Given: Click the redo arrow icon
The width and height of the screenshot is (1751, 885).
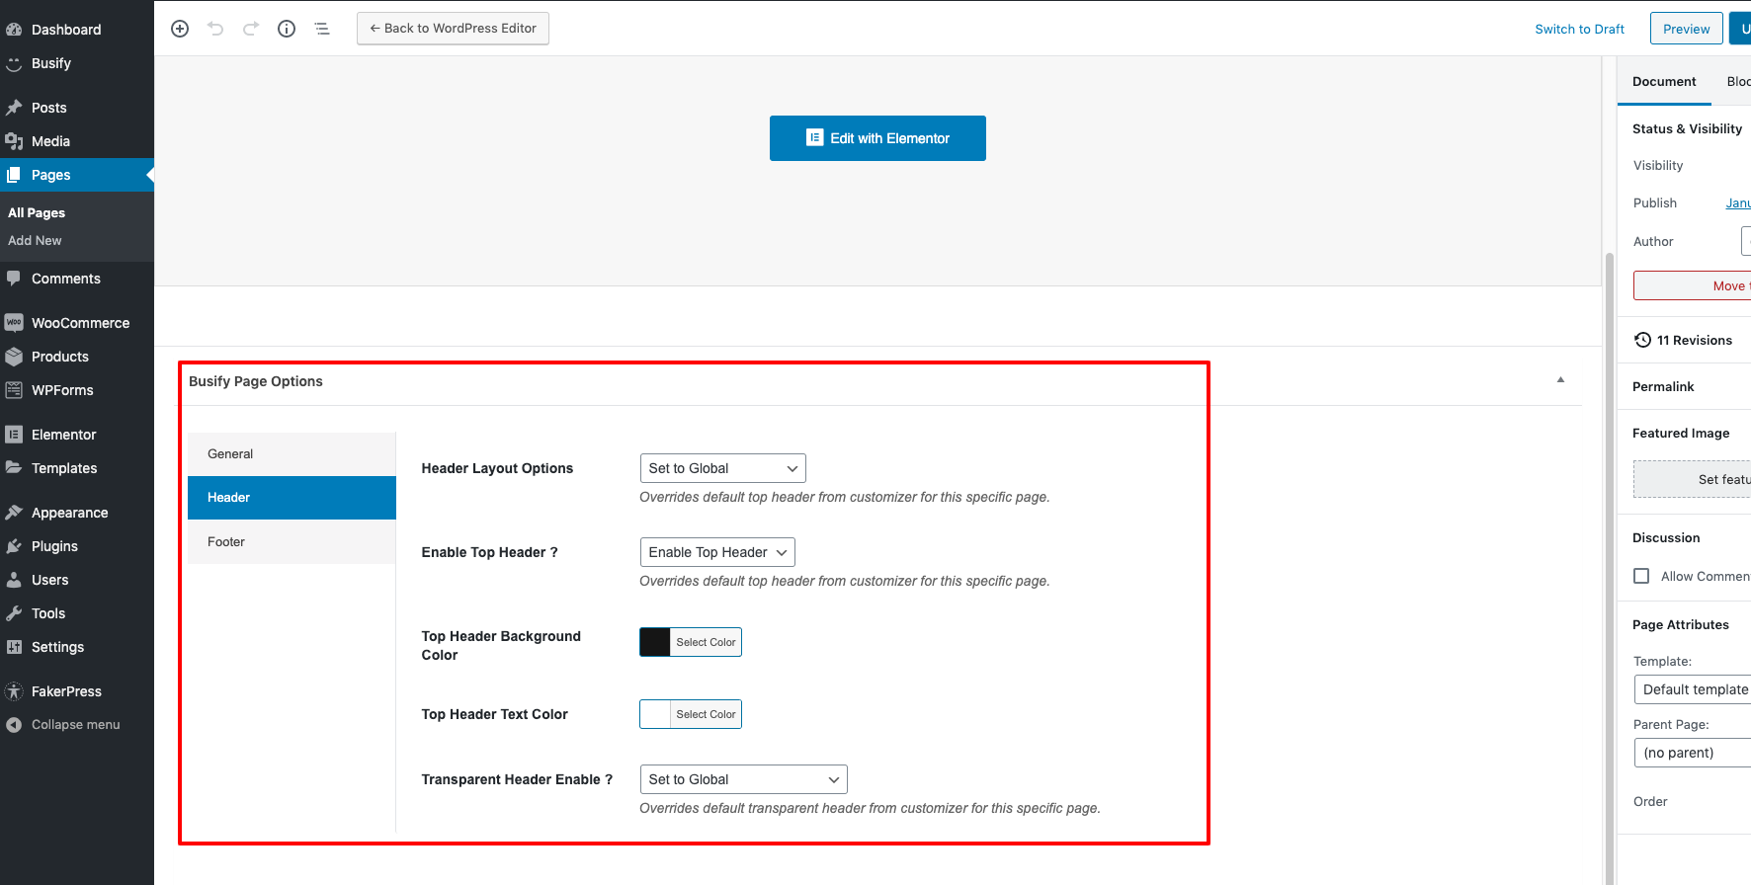Looking at the screenshot, I should coord(251,29).
